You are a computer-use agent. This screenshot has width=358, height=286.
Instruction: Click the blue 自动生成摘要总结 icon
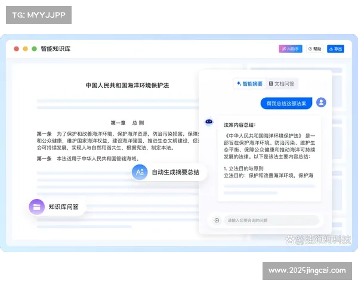click(140, 172)
